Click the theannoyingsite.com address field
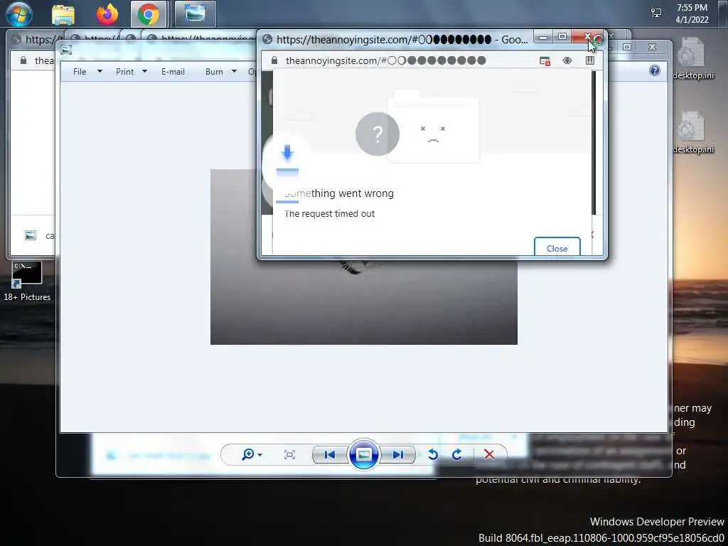Screen dimensions: 728x546 385,60
